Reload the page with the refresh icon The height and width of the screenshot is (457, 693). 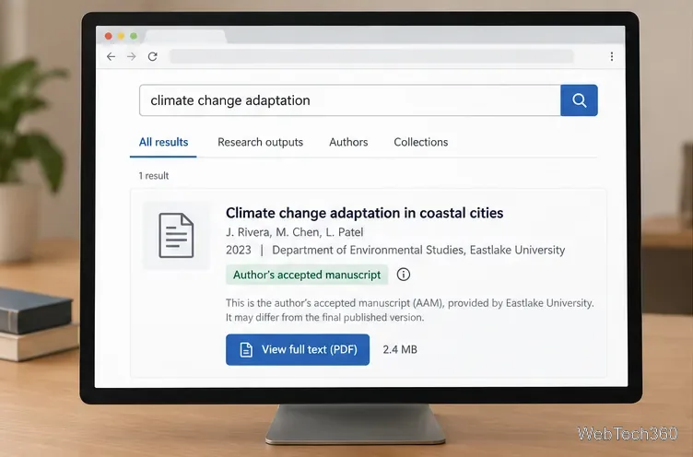(x=152, y=56)
